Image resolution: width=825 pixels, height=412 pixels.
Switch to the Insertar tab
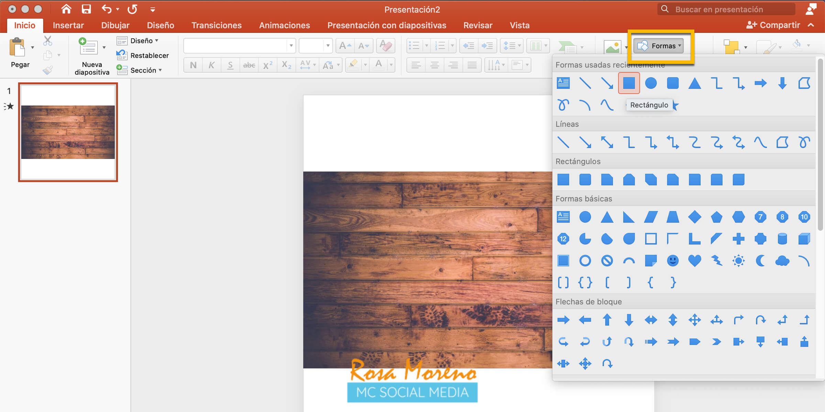[68, 25]
